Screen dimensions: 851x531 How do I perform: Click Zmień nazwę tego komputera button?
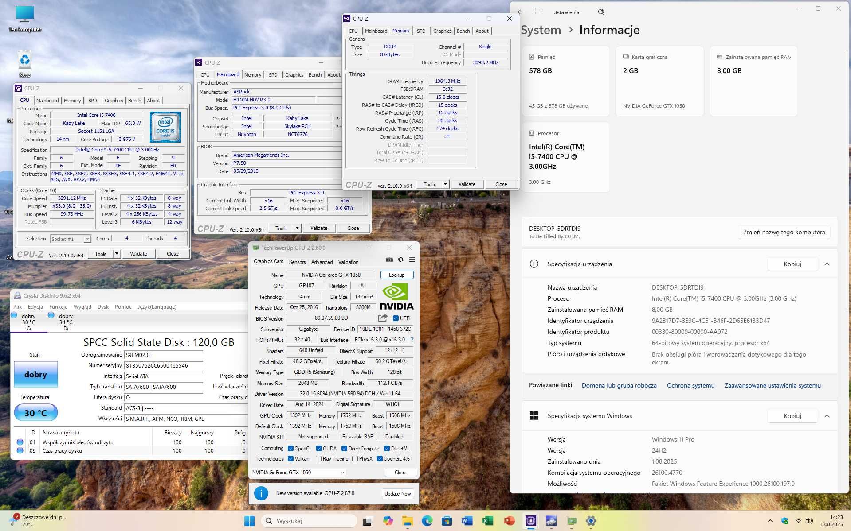pyautogui.click(x=784, y=232)
